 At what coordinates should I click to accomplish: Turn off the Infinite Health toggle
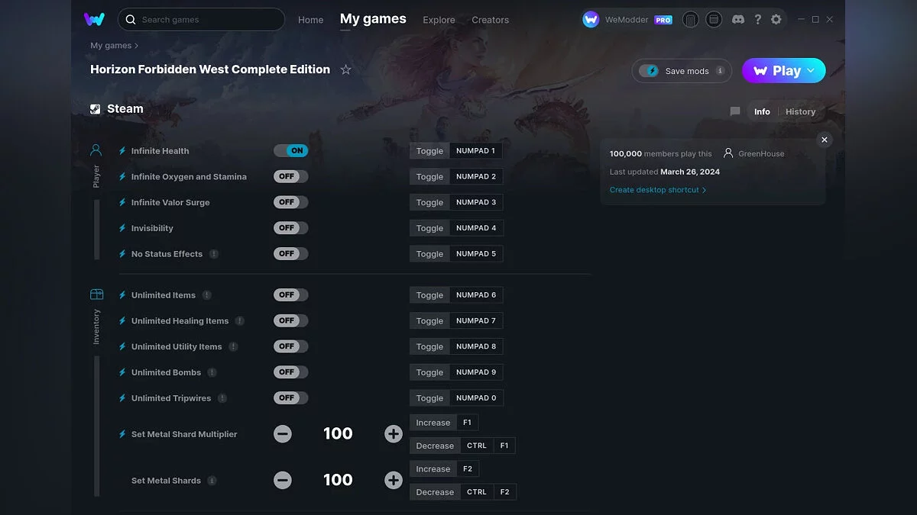coord(290,151)
